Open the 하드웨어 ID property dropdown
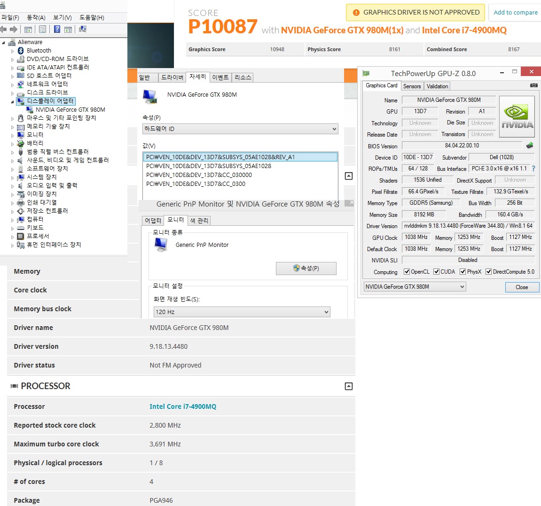This screenshot has height=506, width=541. (240, 129)
